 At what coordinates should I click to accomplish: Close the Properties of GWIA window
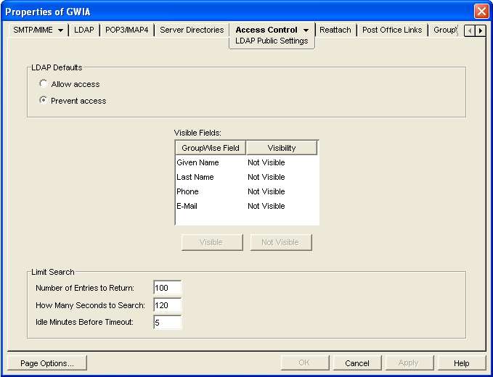pos(481,12)
